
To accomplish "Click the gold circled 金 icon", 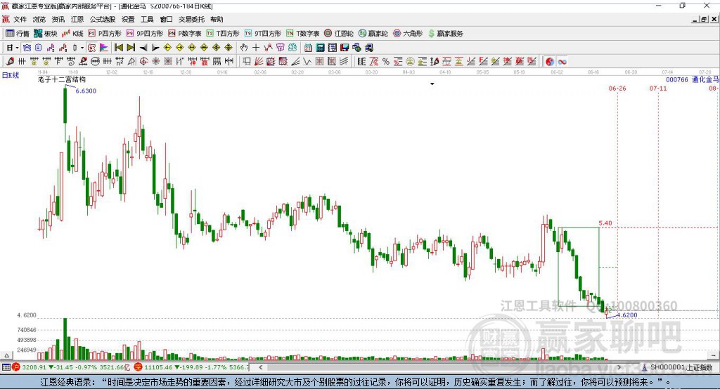I will pos(410,62).
